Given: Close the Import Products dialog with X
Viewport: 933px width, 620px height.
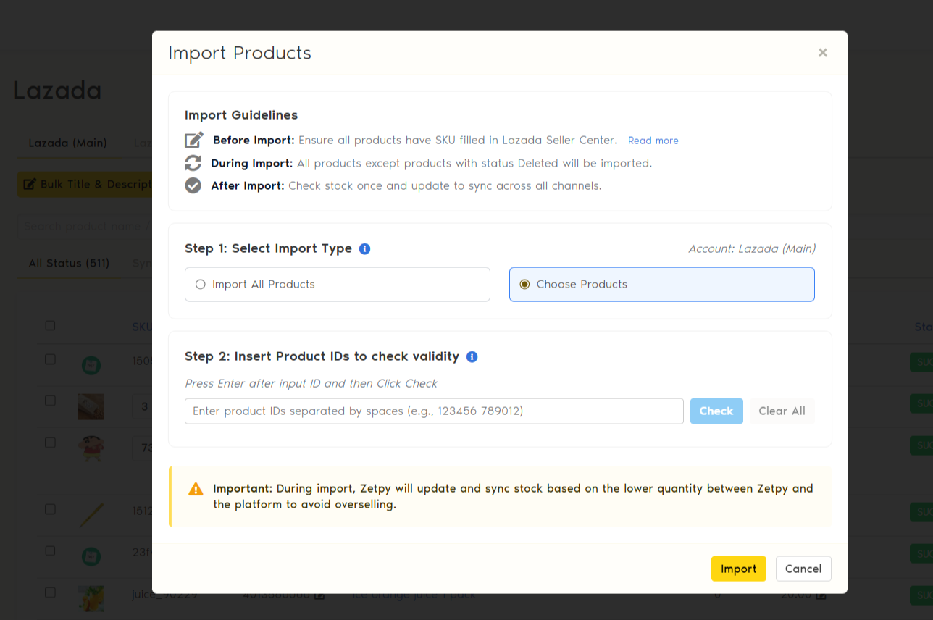Looking at the screenshot, I should pyautogui.click(x=823, y=53).
